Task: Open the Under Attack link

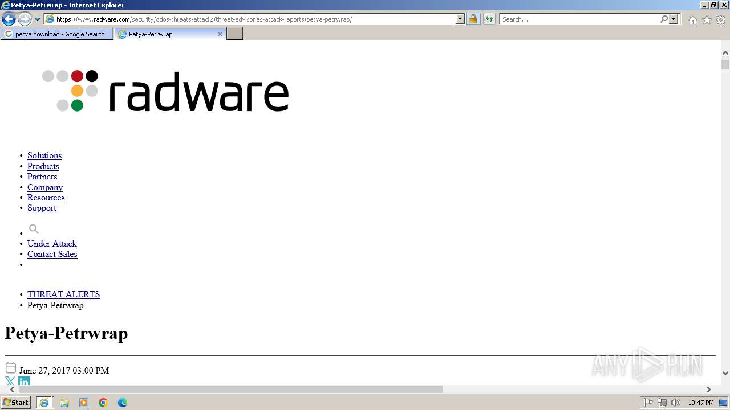Action: [52, 244]
